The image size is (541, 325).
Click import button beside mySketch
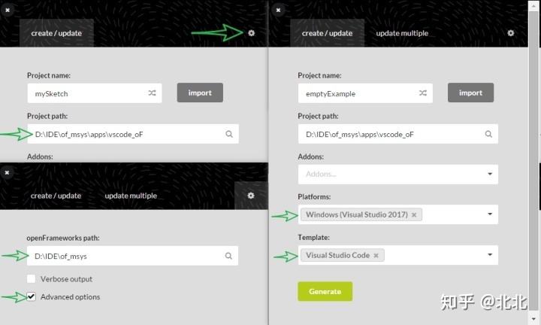[200, 93]
